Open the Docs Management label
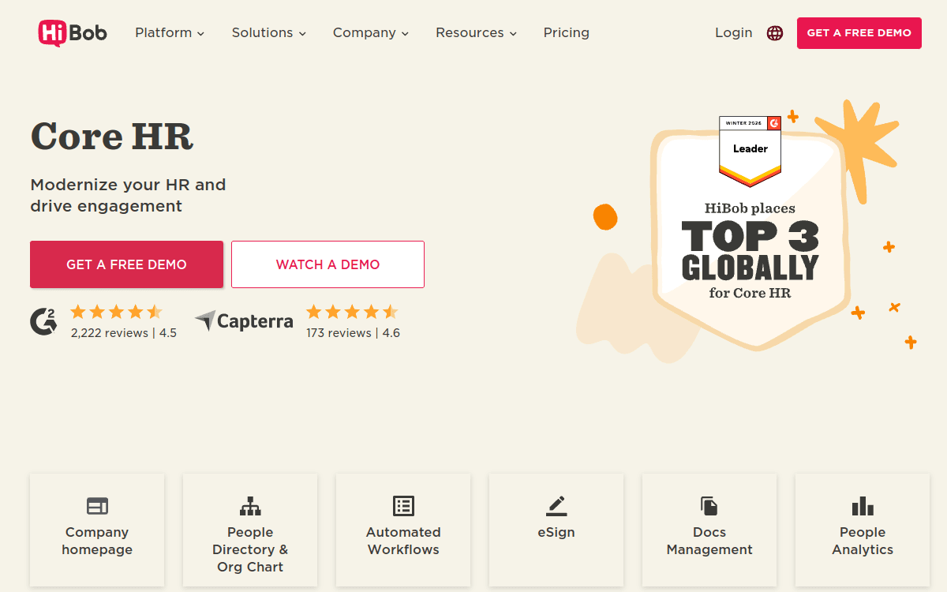Image resolution: width=947 pixels, height=592 pixels. click(709, 541)
